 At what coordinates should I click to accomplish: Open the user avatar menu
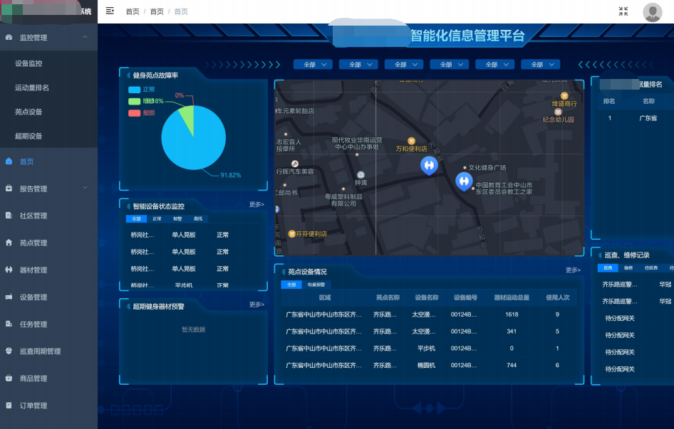tap(652, 12)
